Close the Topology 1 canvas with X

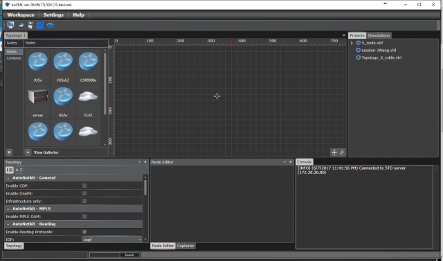point(344,35)
